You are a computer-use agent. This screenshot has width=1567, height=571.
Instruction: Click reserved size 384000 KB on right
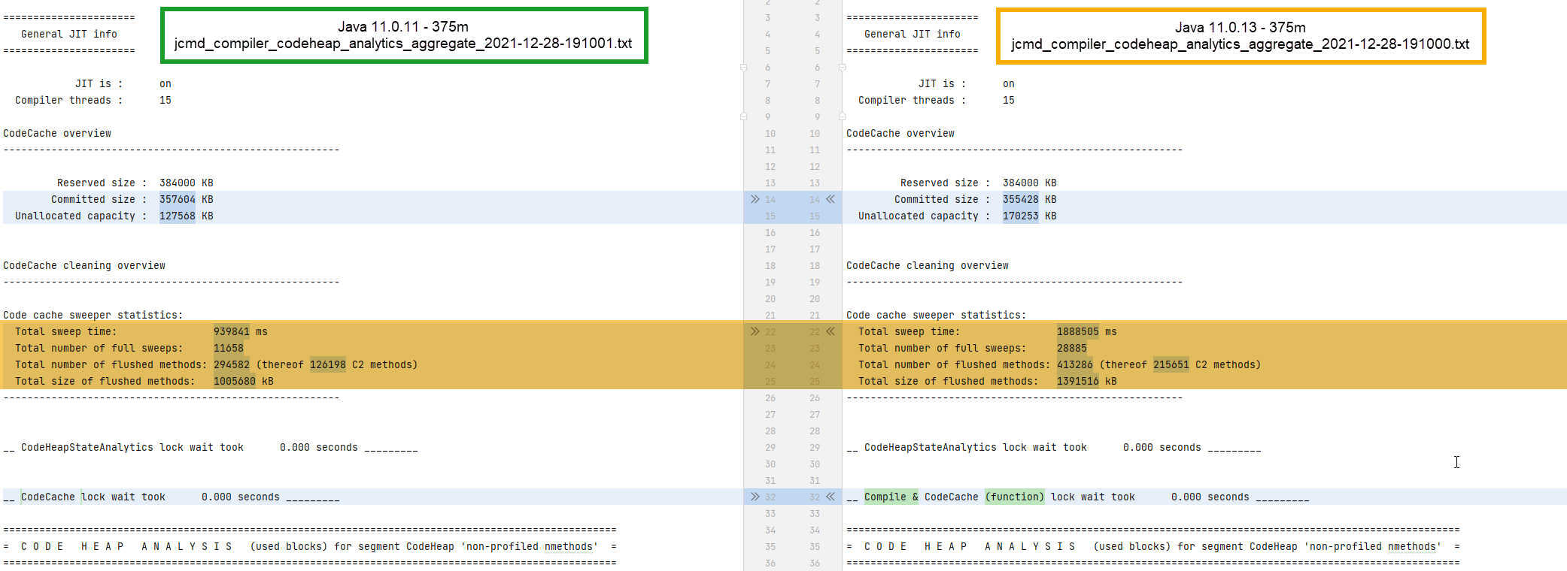[x=1030, y=183]
